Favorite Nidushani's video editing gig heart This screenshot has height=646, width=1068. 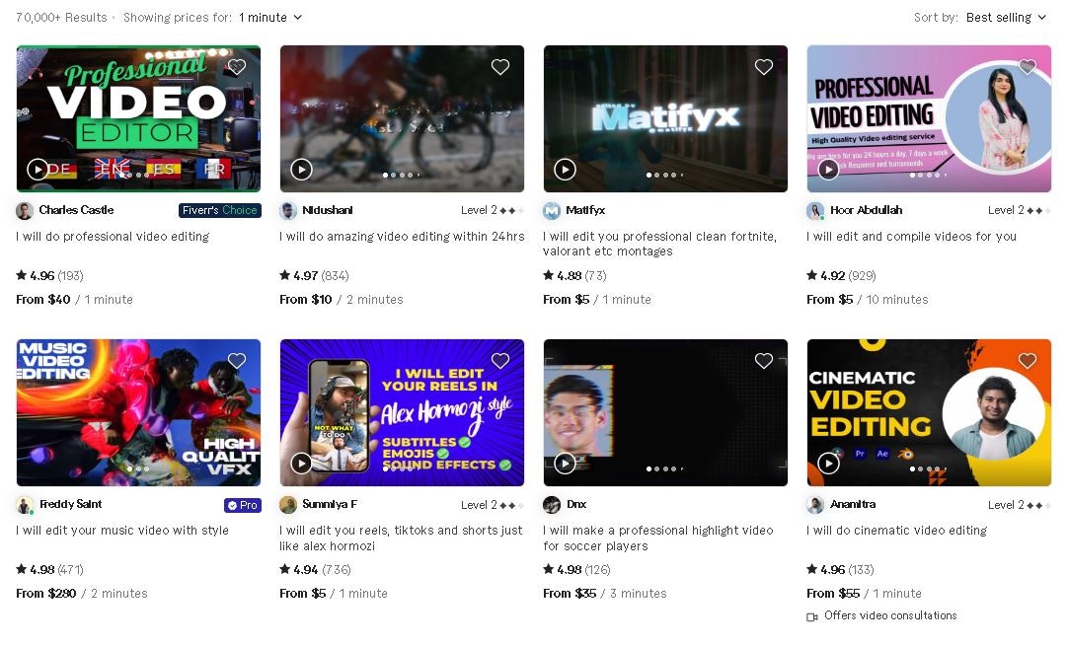499,66
